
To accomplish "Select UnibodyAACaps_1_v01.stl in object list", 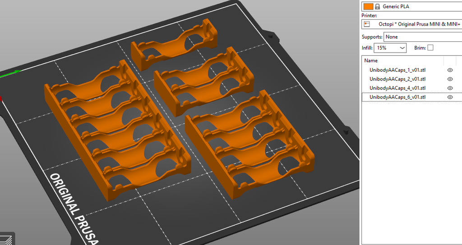I will point(397,70).
